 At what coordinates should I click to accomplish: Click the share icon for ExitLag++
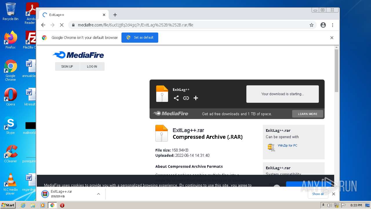pos(176,98)
